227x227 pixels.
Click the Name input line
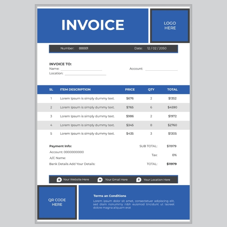81,69
